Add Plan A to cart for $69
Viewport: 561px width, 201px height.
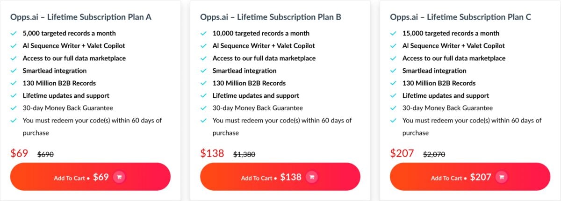[x=90, y=177]
